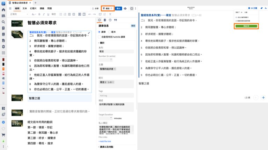Open the Library books icon in sidebar
Screen dimensions: 268x150
click(x=3, y=16)
